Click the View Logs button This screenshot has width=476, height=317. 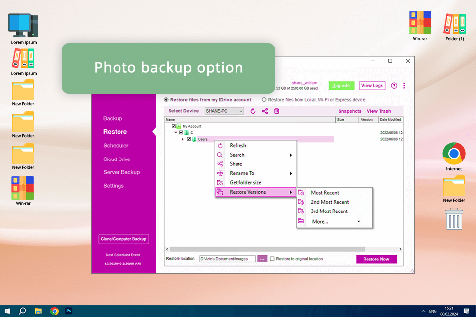tap(372, 86)
